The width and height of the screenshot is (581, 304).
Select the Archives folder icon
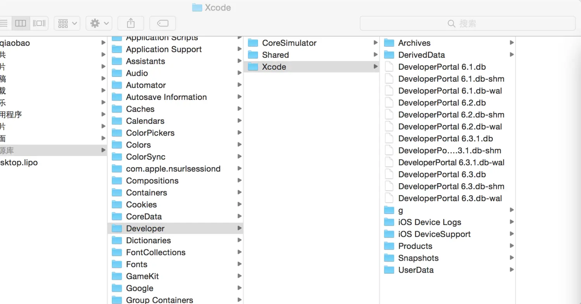389,43
